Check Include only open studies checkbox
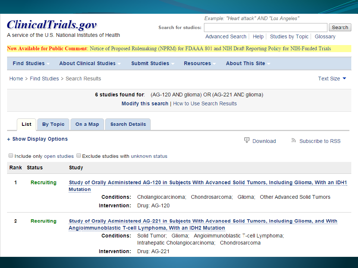Viewport: 358px width, 268px height. tap(11, 156)
